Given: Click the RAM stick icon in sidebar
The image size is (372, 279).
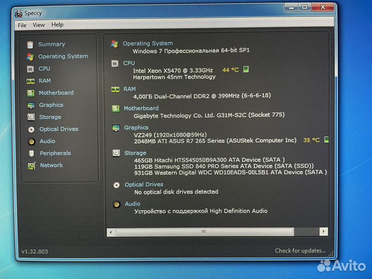Looking at the screenshot, I should pos(30,81).
